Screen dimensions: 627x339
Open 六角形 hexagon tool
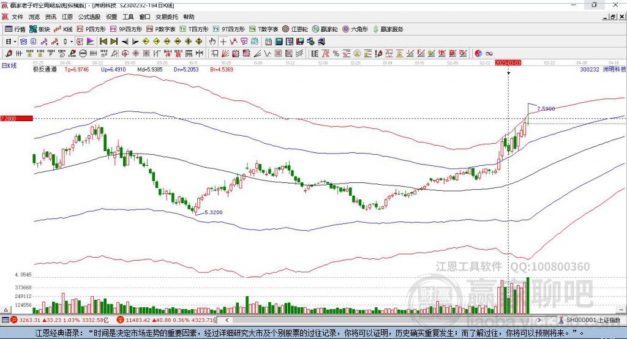pyautogui.click(x=355, y=29)
